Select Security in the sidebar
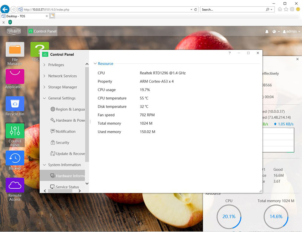Screen dimensions: 302x232 point(62,143)
